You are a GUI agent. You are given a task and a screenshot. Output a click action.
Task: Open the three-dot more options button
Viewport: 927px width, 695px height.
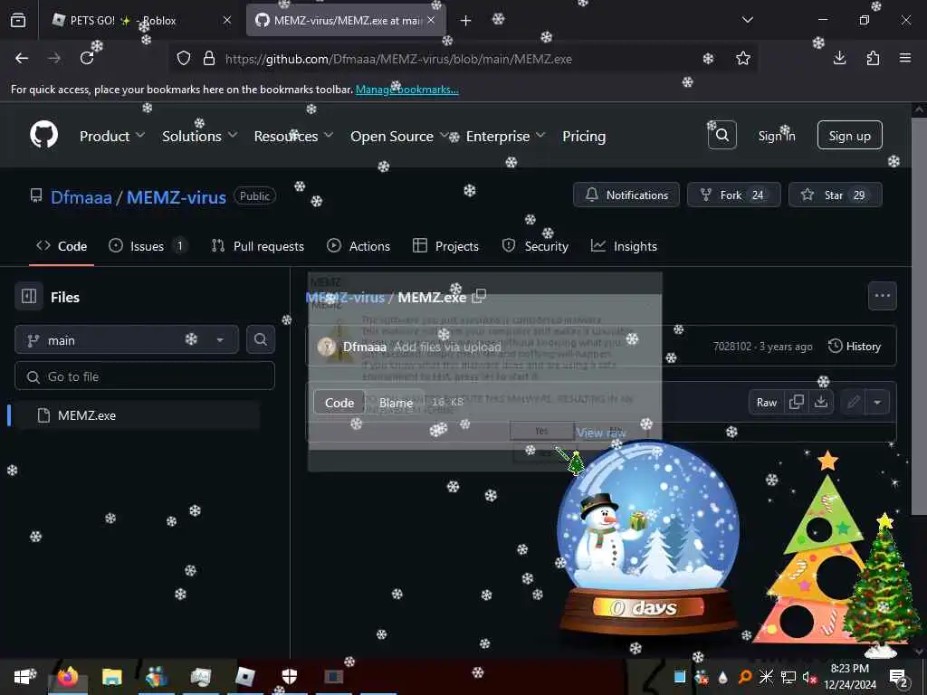coord(882,296)
